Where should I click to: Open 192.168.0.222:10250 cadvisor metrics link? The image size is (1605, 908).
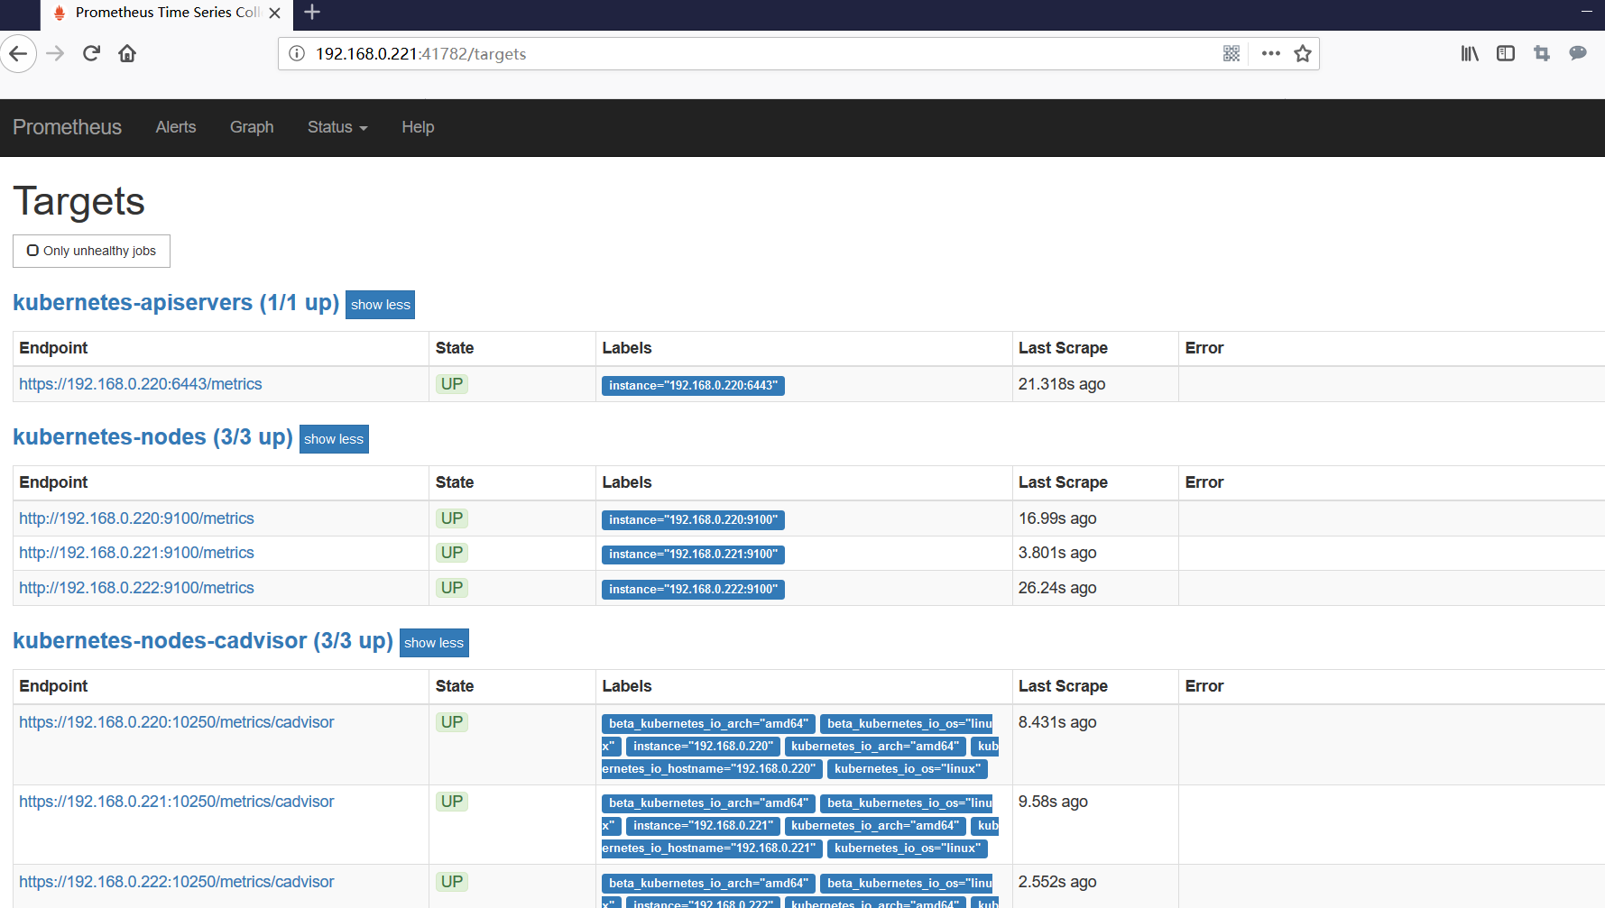pyautogui.click(x=177, y=882)
